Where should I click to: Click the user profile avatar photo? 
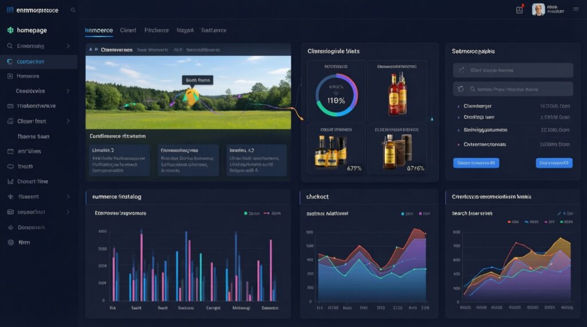[x=538, y=10]
